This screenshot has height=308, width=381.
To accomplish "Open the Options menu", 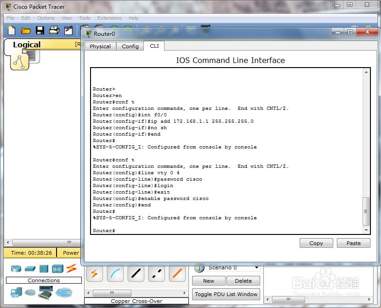I will pos(45,18).
